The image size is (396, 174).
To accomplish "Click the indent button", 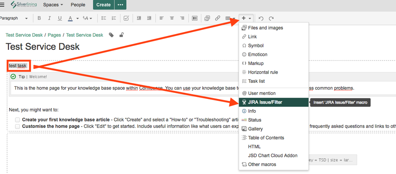I will click(149, 18).
